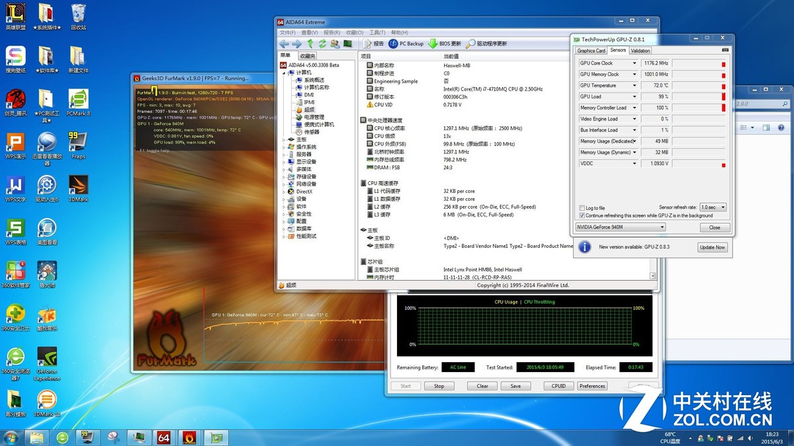Select the DMI item in the tree
This screenshot has width=794, height=446.
pyautogui.click(x=308, y=95)
